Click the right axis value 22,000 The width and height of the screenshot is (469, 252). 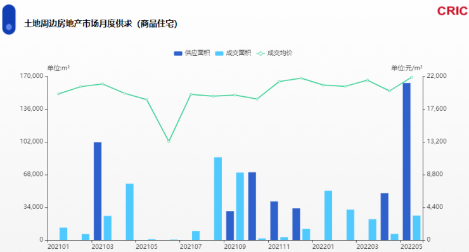click(437, 76)
